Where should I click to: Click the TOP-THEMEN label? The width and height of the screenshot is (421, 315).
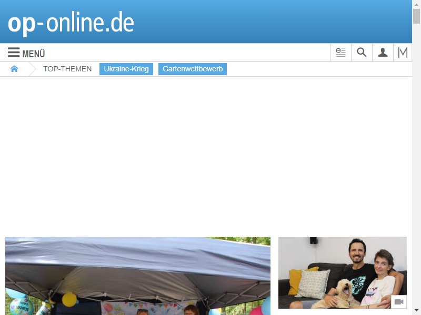tap(67, 69)
